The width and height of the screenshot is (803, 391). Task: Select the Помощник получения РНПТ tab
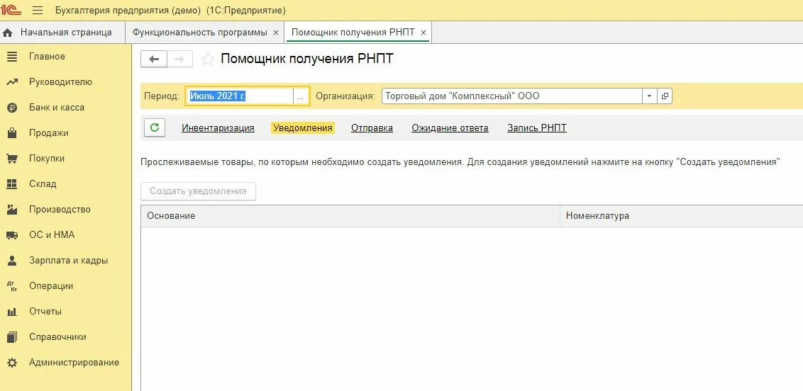click(358, 33)
